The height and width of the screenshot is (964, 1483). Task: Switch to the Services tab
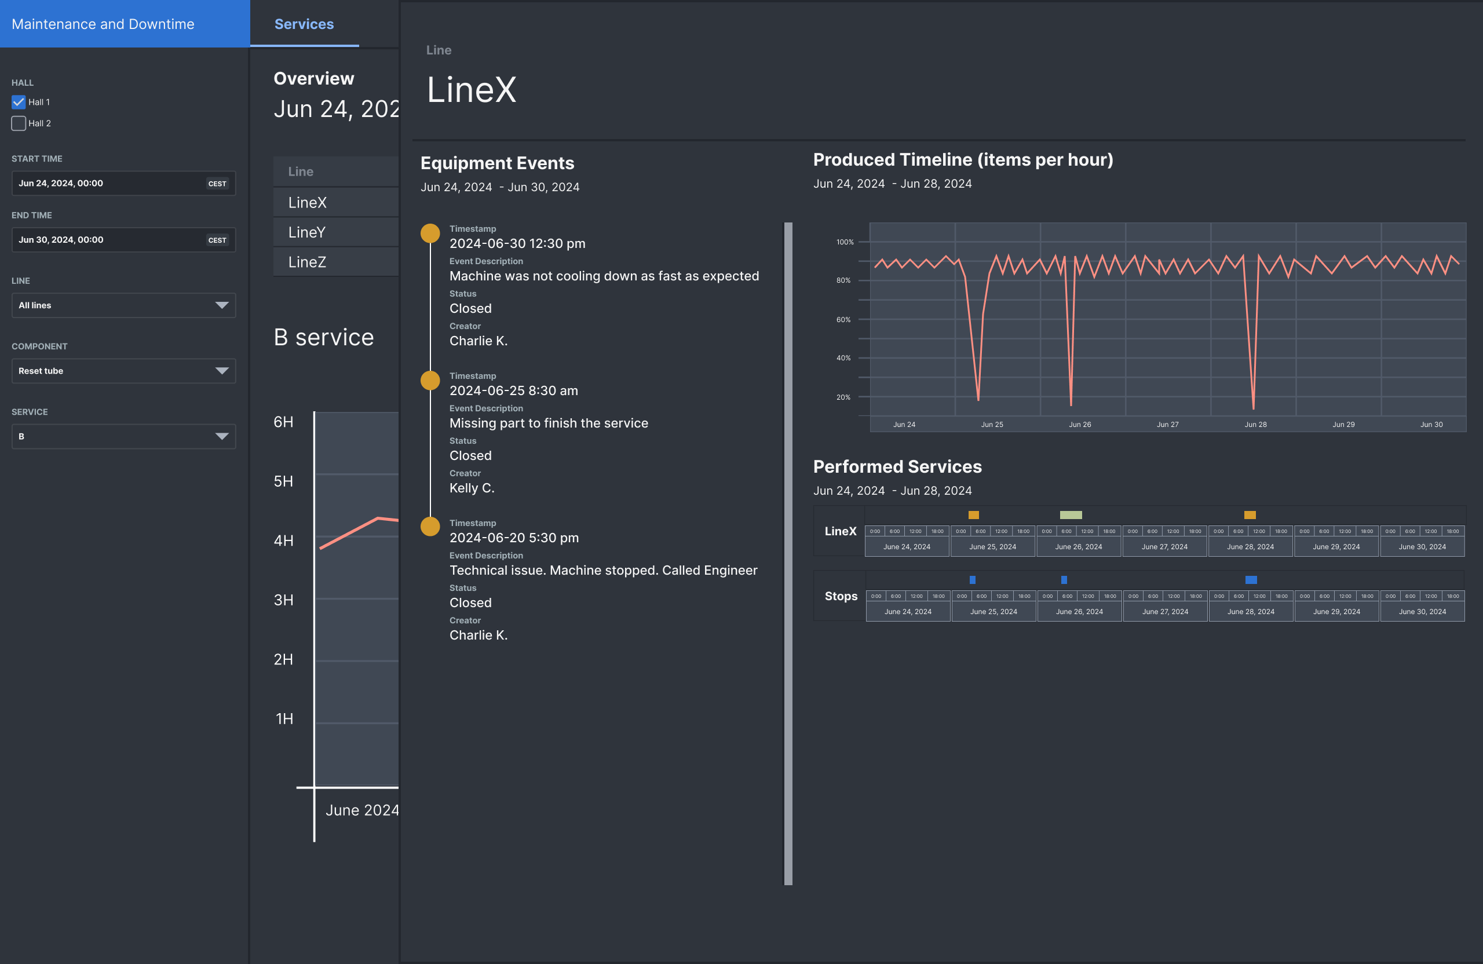pyautogui.click(x=304, y=24)
